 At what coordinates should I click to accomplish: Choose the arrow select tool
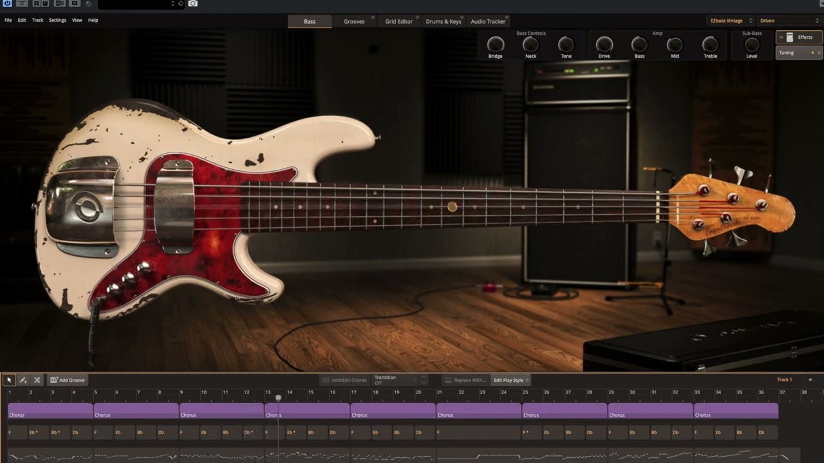coord(9,380)
